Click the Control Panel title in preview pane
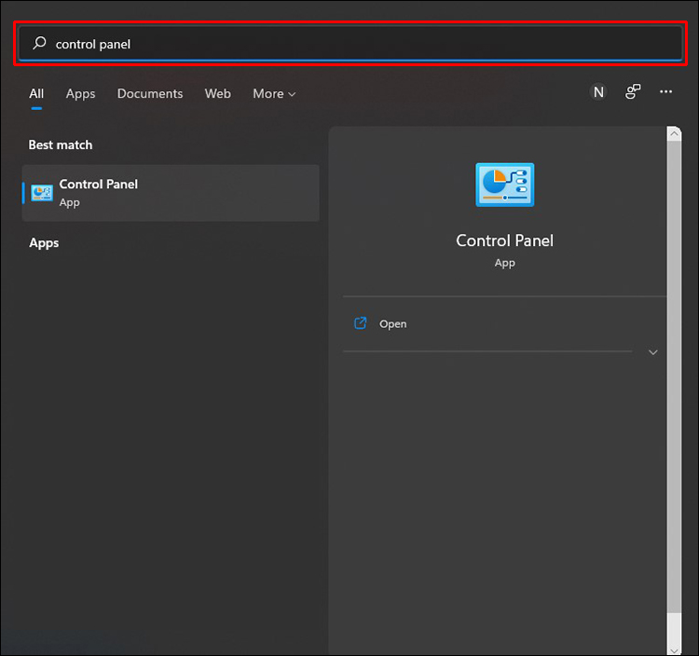 coord(504,240)
